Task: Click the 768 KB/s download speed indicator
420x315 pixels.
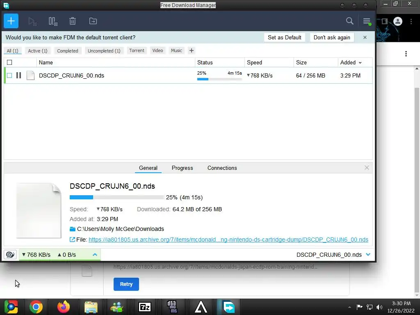Action: pyautogui.click(x=36, y=255)
